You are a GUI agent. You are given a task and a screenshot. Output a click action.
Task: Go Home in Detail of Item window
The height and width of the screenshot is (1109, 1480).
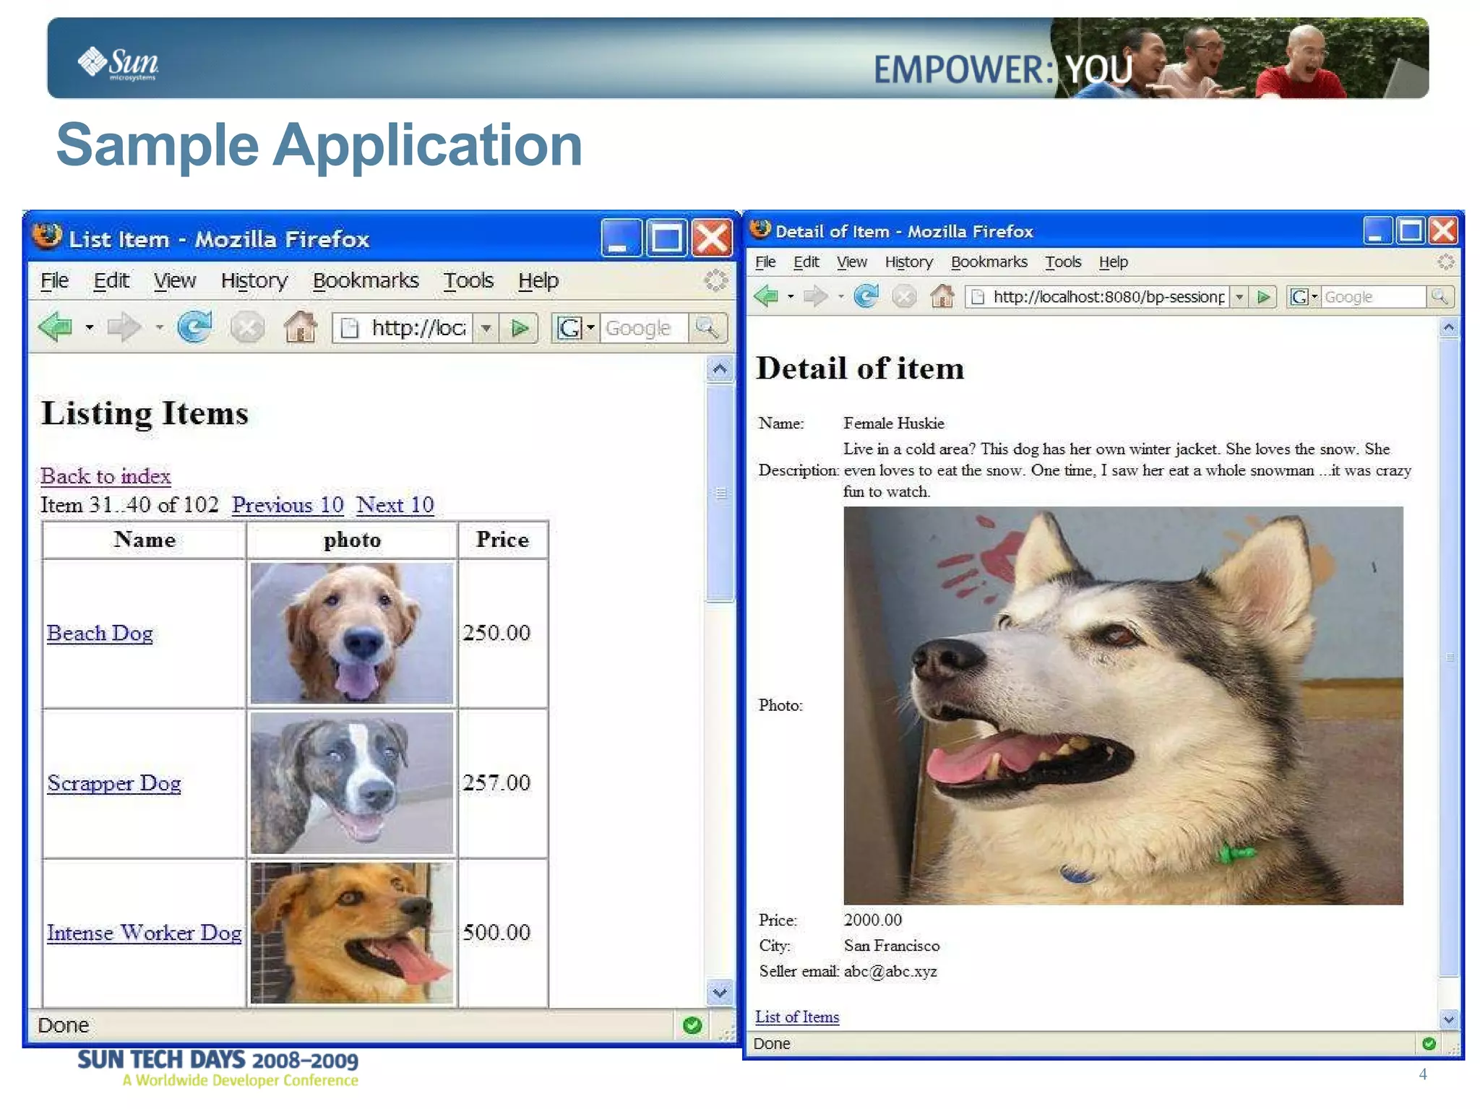[x=942, y=296]
